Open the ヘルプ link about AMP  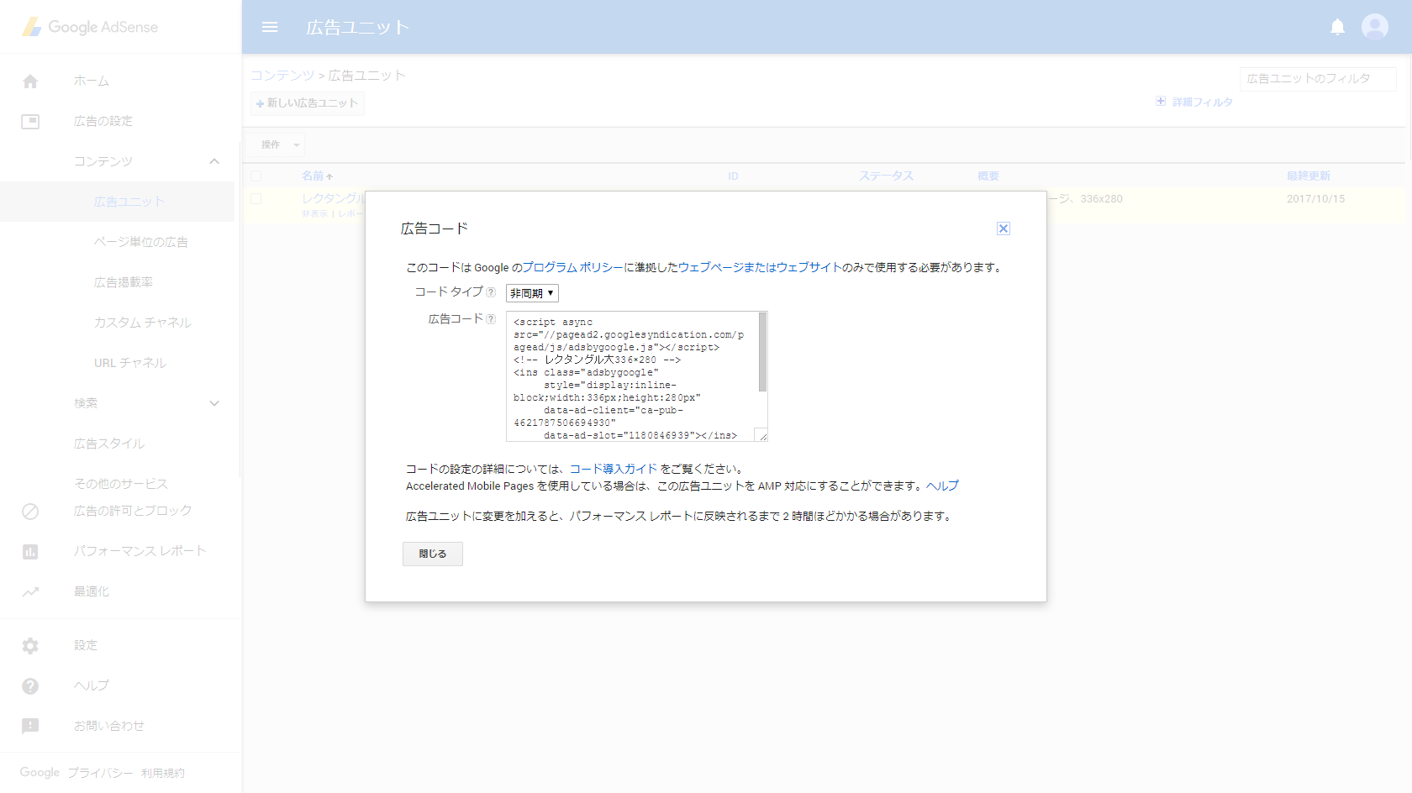click(x=942, y=486)
